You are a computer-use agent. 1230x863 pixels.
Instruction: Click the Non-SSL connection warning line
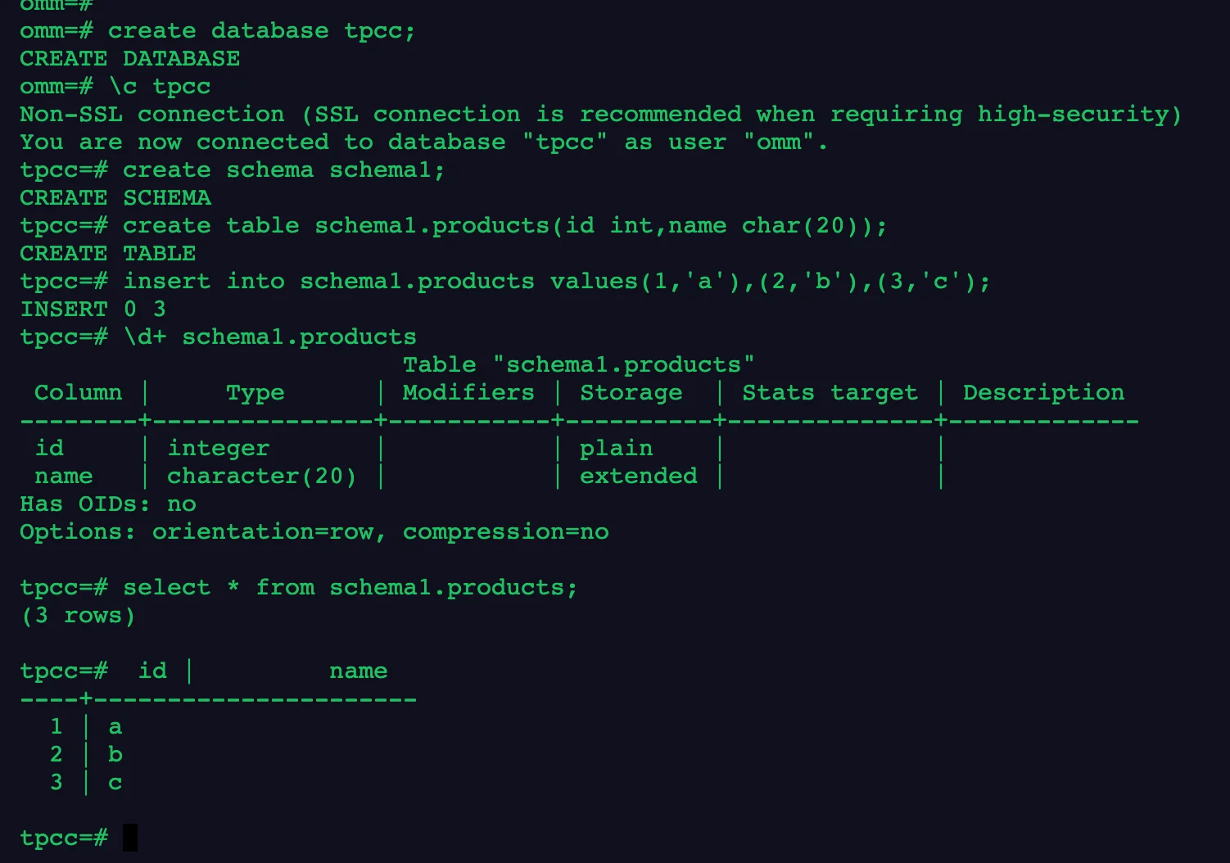pyautogui.click(x=600, y=115)
